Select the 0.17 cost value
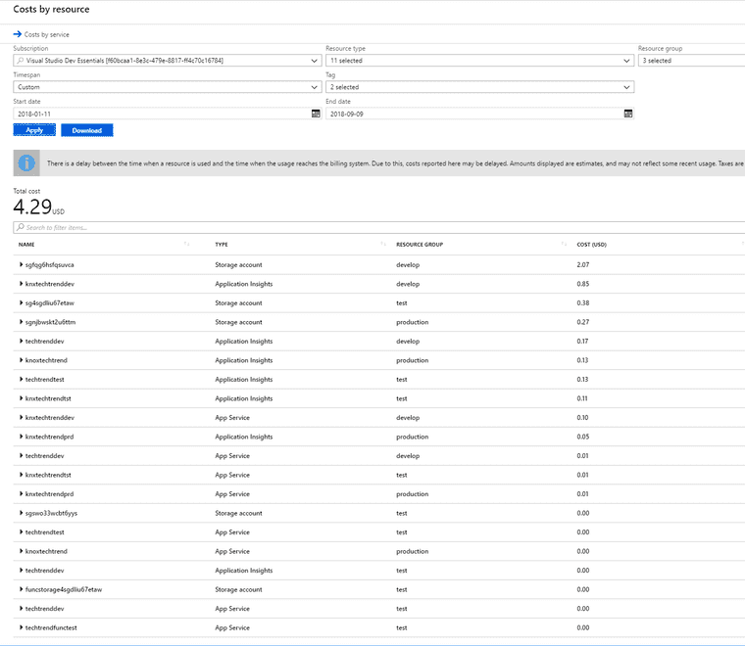 click(582, 341)
